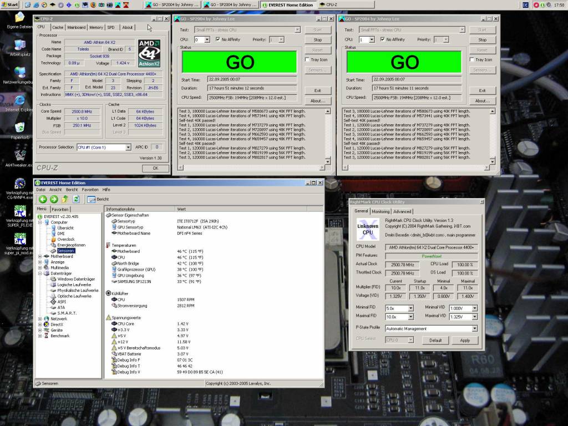The height and width of the screenshot is (426, 568).
Task: Click the system tray clock
Action: (559, 5)
